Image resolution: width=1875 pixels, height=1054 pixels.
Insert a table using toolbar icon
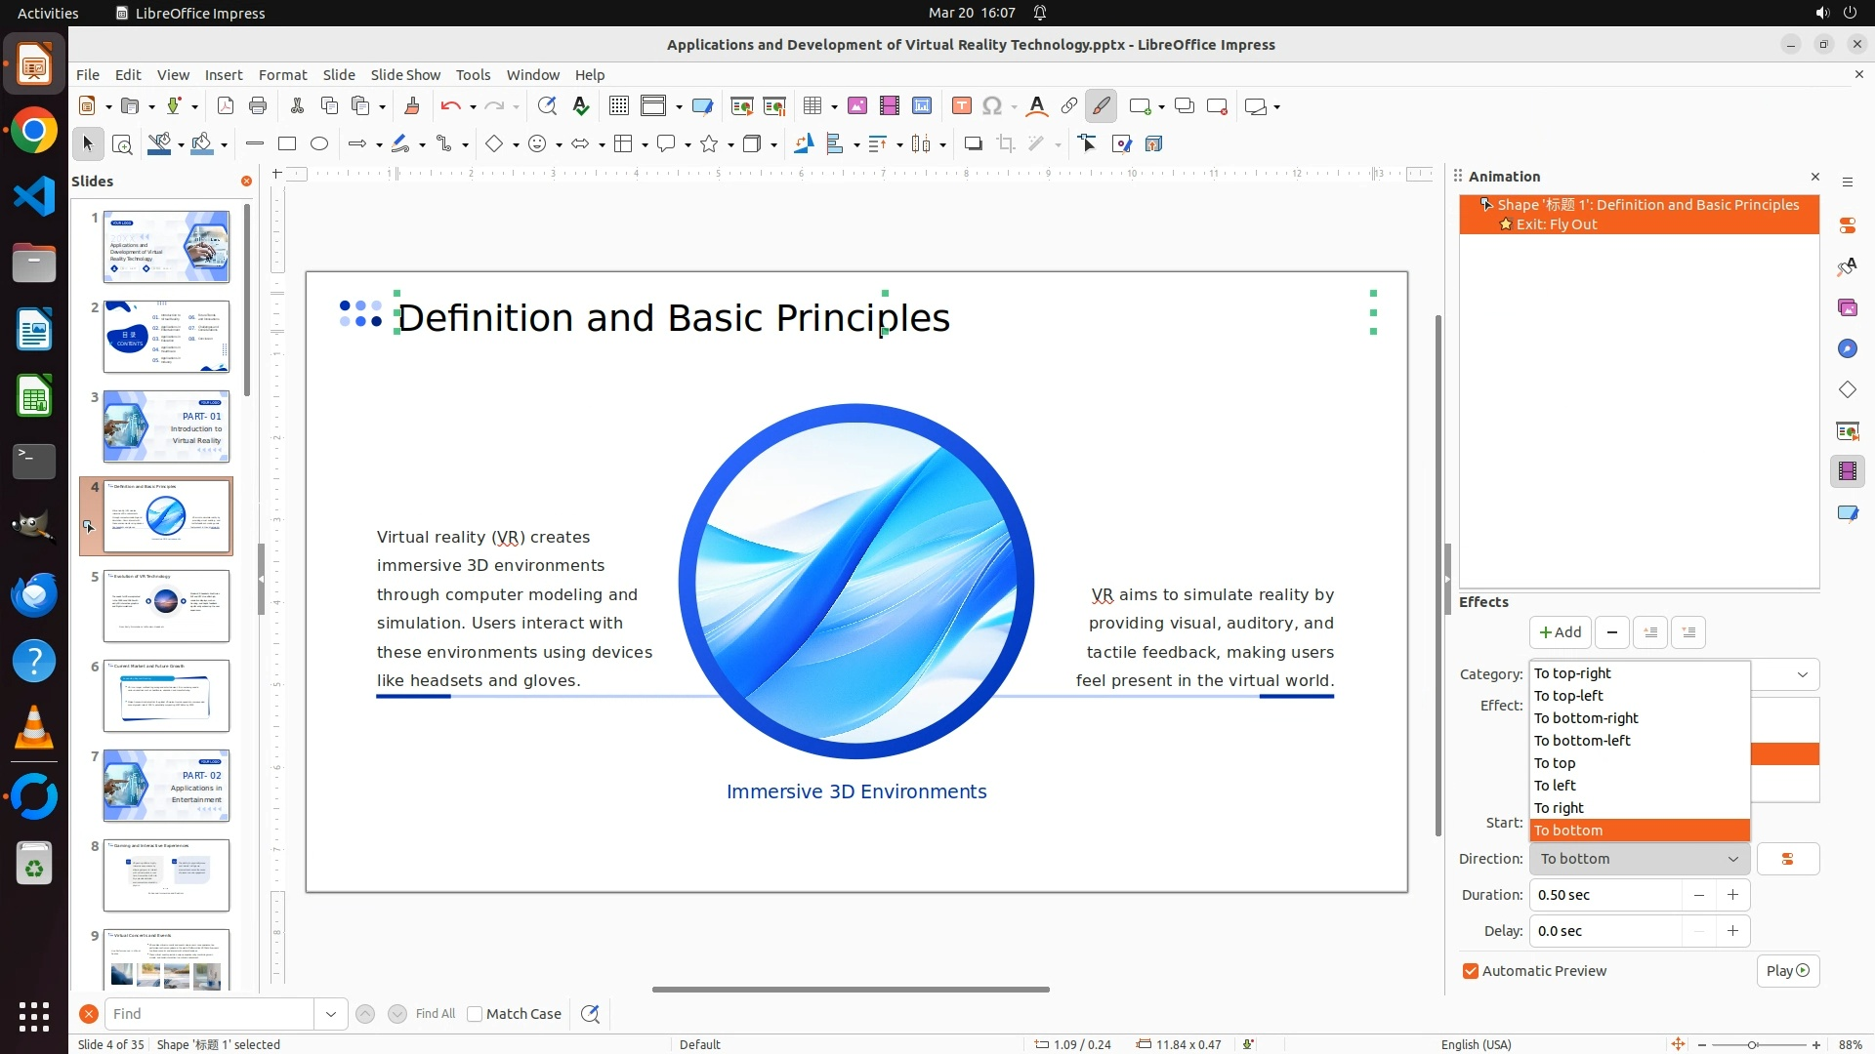(x=812, y=106)
